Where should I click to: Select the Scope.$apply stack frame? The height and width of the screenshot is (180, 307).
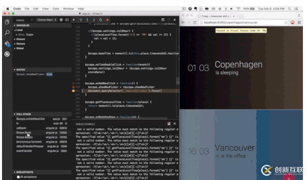(x=42, y=137)
